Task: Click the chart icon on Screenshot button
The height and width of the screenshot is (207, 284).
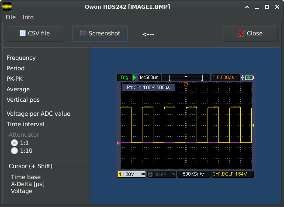Action: 83,33
